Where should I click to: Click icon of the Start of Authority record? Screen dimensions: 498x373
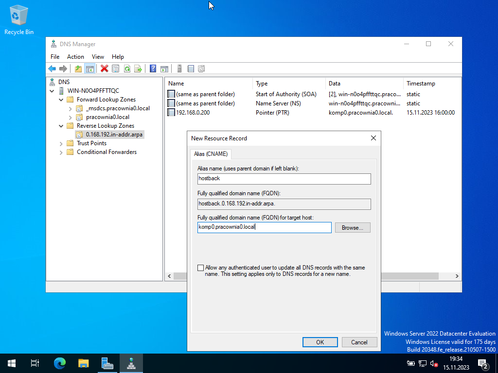171,94
